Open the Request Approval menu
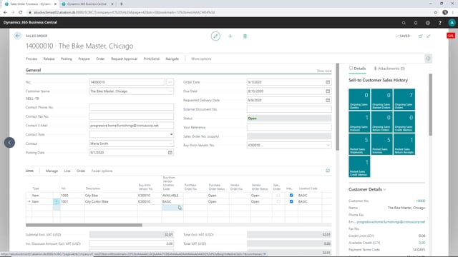The height and width of the screenshot is (257, 458). tap(124, 59)
